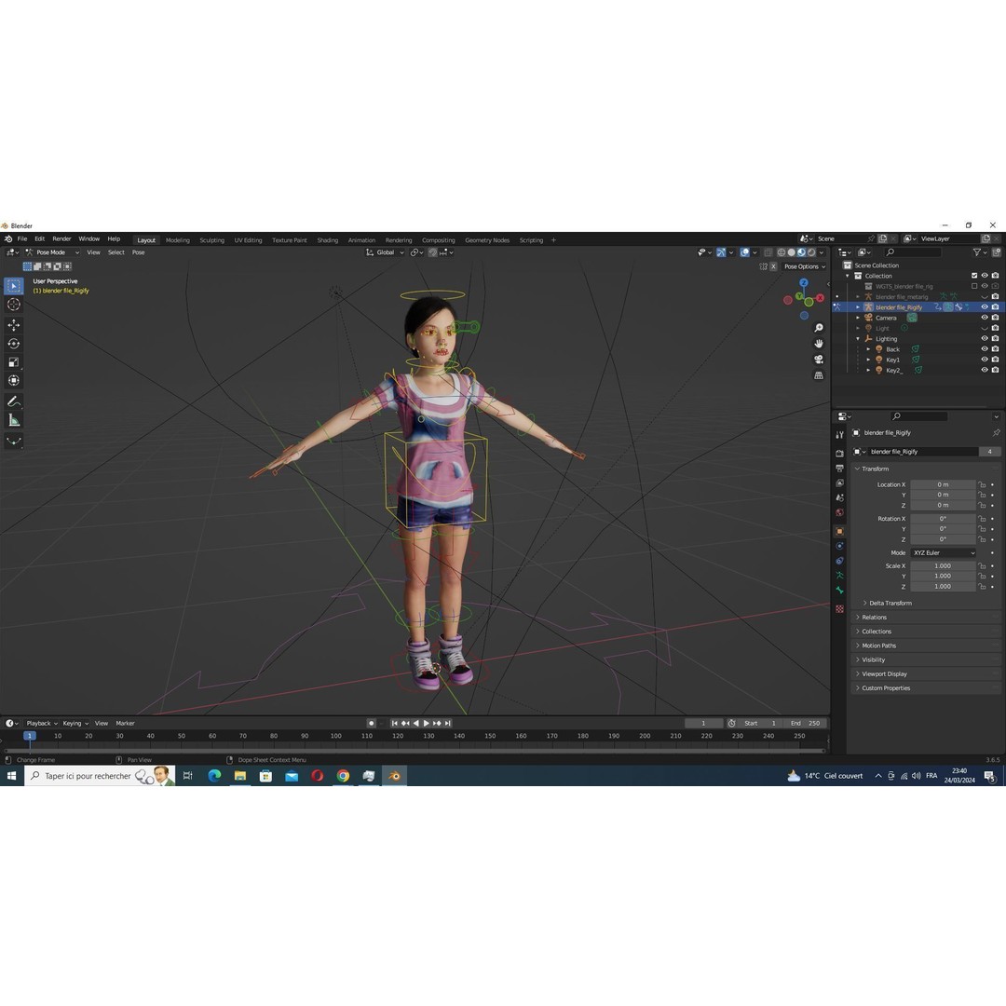Screen dimensions: 1006x1006
Task: Open Pose Mode dropdown
Action: pyautogui.click(x=52, y=252)
